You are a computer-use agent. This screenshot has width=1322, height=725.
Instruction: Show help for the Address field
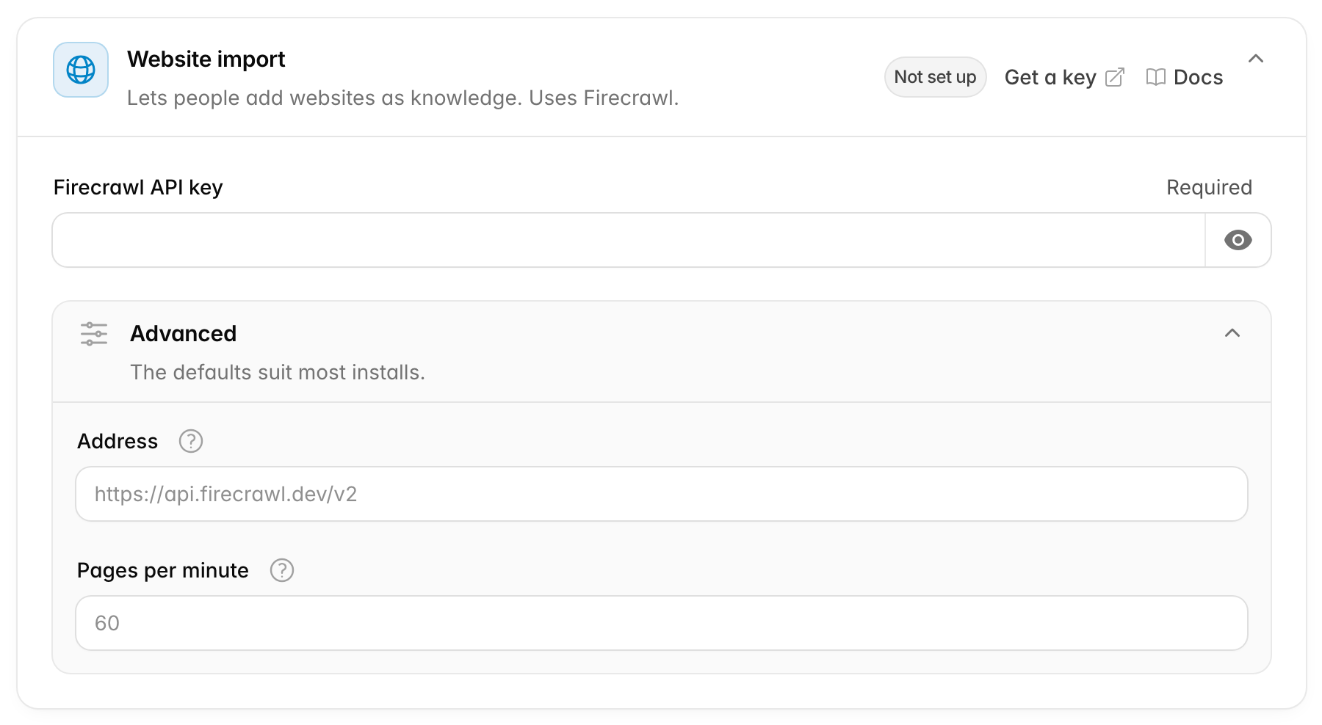pyautogui.click(x=191, y=441)
